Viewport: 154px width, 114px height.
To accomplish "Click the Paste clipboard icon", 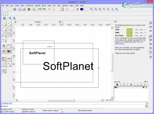I will click(x=62, y=9).
